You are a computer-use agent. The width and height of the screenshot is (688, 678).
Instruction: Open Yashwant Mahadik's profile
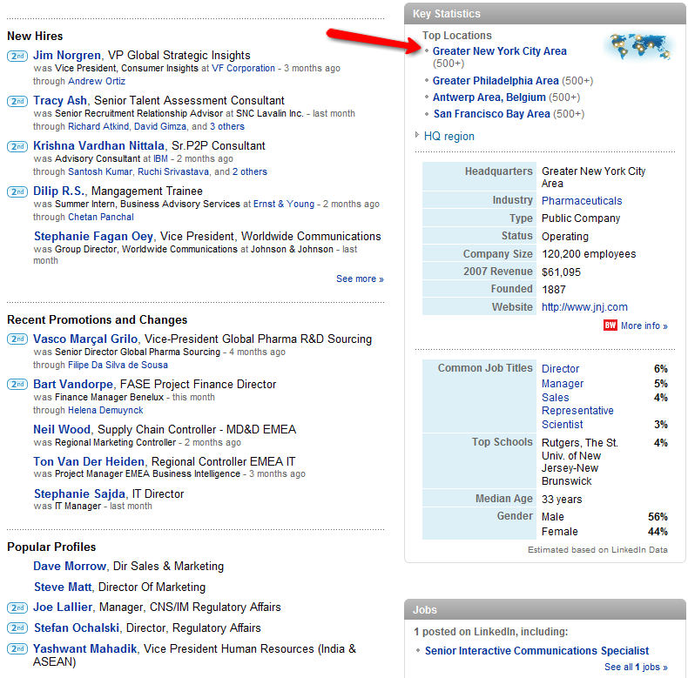point(84,648)
